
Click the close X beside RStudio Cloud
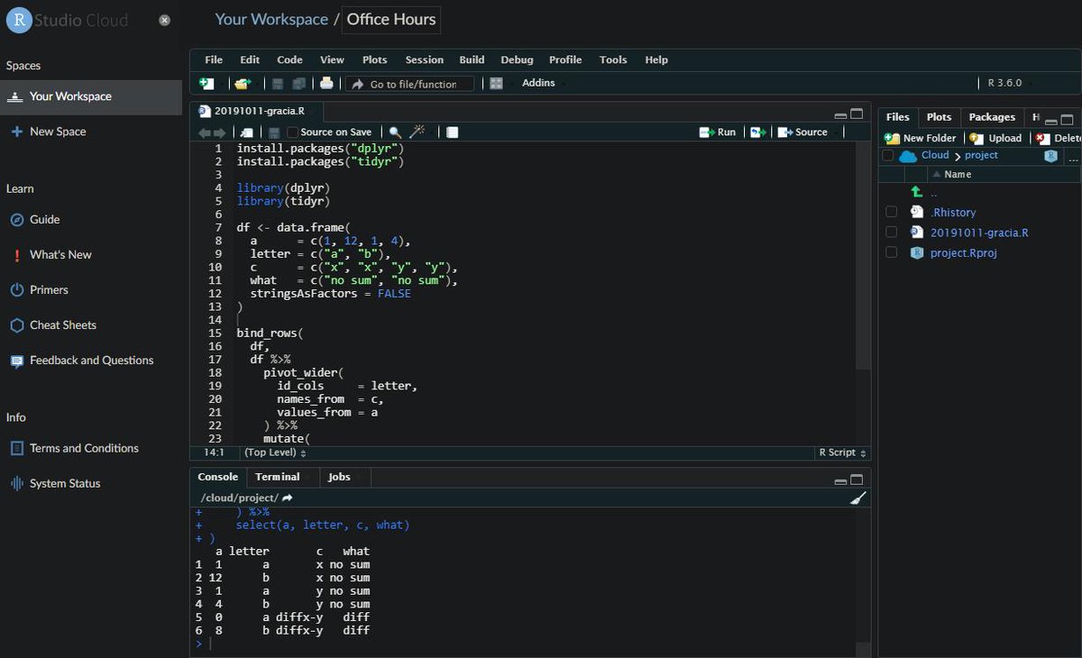pyautogui.click(x=164, y=20)
